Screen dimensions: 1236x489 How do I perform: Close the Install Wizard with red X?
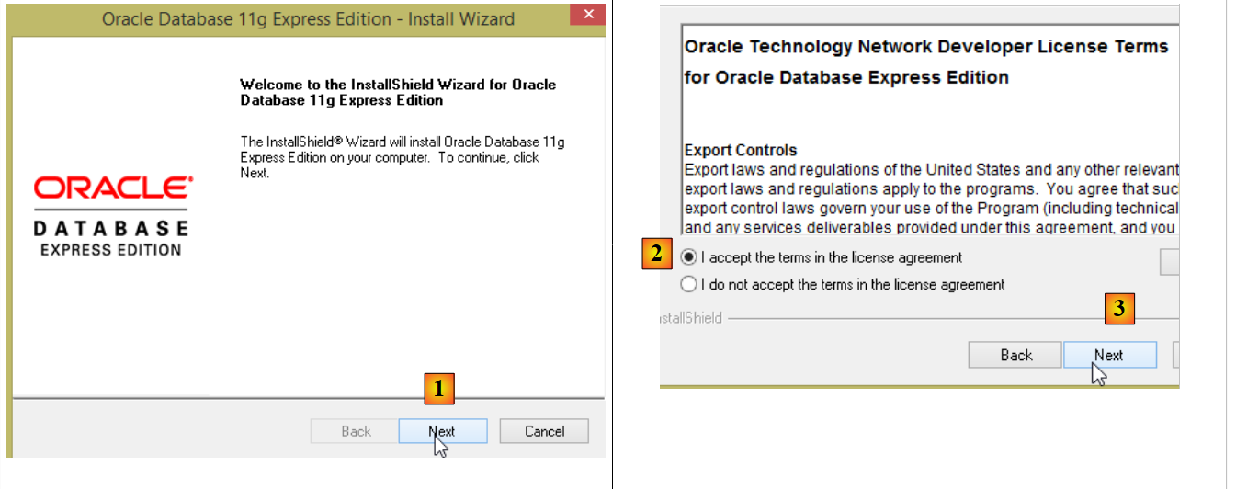pyautogui.click(x=586, y=16)
